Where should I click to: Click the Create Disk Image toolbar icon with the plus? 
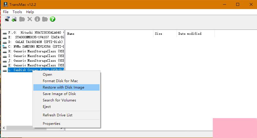pyautogui.click(x=14, y=19)
